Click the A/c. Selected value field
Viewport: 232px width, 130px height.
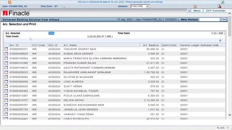pyautogui.click(x=51, y=33)
